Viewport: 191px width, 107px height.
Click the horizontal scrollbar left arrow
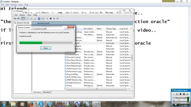(x=65, y=89)
